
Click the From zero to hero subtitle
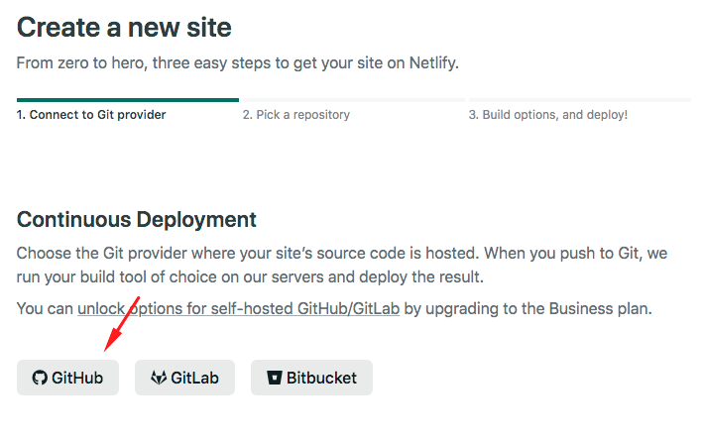(x=238, y=62)
